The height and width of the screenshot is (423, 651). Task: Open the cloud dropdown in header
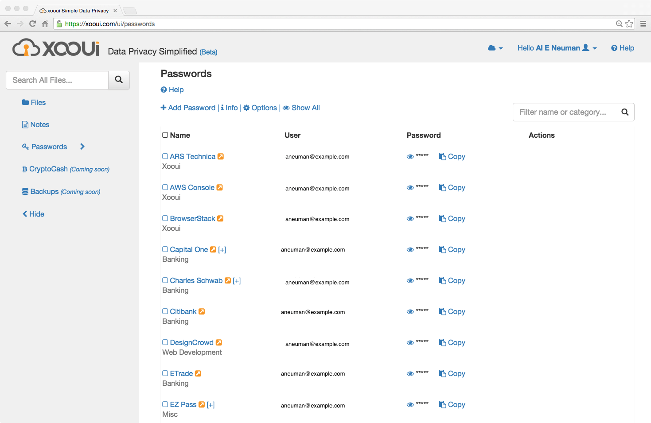tap(495, 48)
